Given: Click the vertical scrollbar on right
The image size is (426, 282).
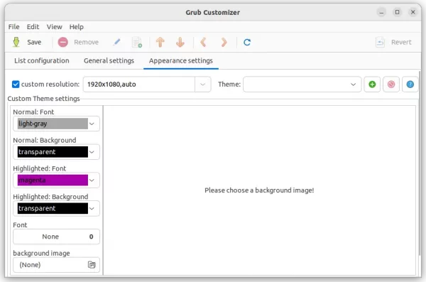Looking at the screenshot, I should coord(420,163).
